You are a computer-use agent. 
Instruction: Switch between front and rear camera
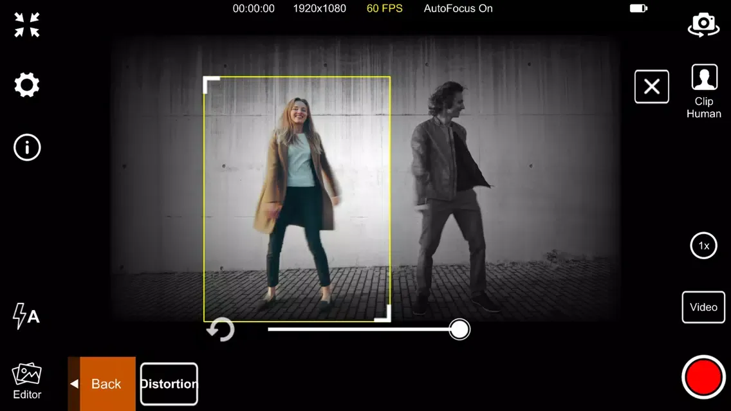(703, 24)
